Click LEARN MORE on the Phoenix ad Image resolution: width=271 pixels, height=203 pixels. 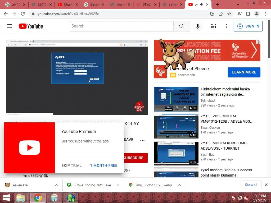(244, 72)
